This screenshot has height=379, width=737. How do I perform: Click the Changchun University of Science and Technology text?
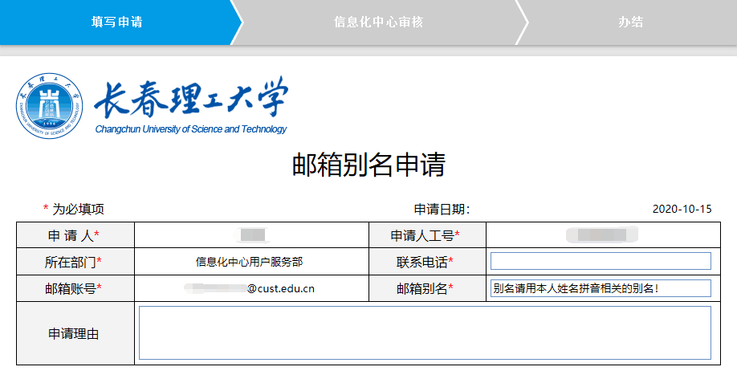click(x=190, y=129)
